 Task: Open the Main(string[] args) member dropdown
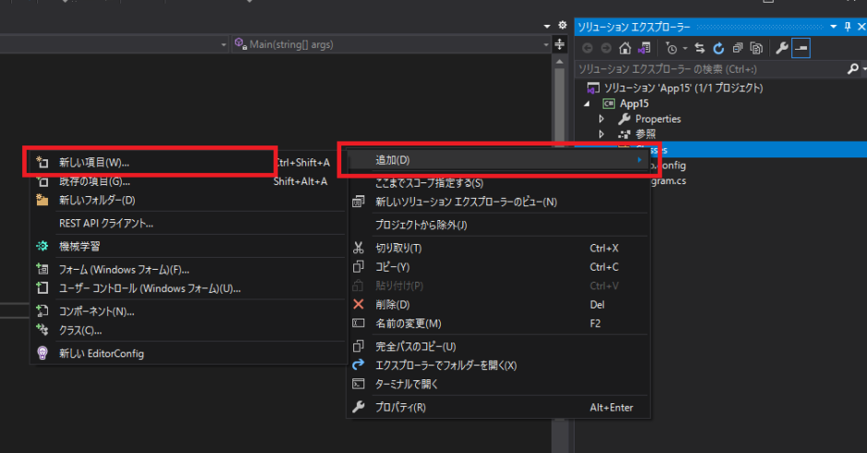click(392, 44)
